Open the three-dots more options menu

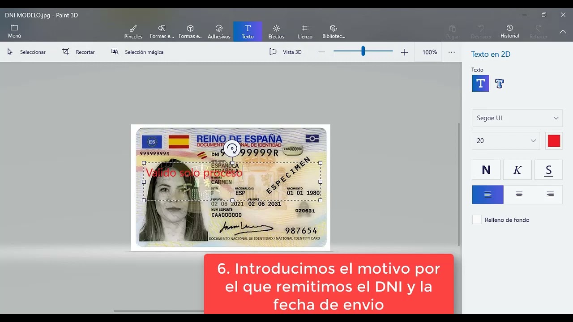(x=452, y=52)
